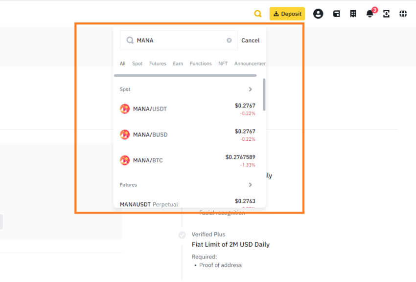Click the Futures section heading
The height and width of the screenshot is (282, 416).
(128, 185)
